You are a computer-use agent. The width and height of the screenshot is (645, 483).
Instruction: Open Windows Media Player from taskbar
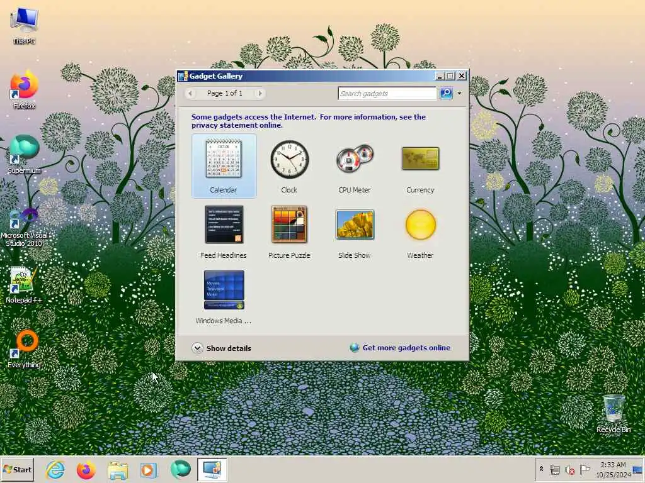[149, 469]
